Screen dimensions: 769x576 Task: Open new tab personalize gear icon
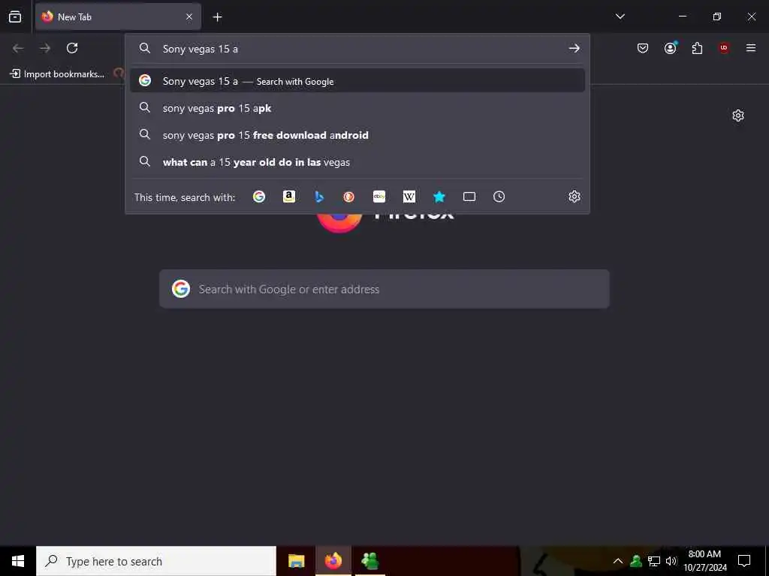tap(738, 115)
